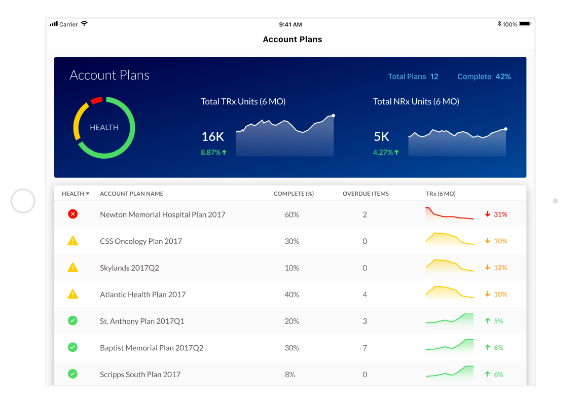Click the HEALTH donut chart
The width and height of the screenshot is (580, 402).
[x=104, y=128]
